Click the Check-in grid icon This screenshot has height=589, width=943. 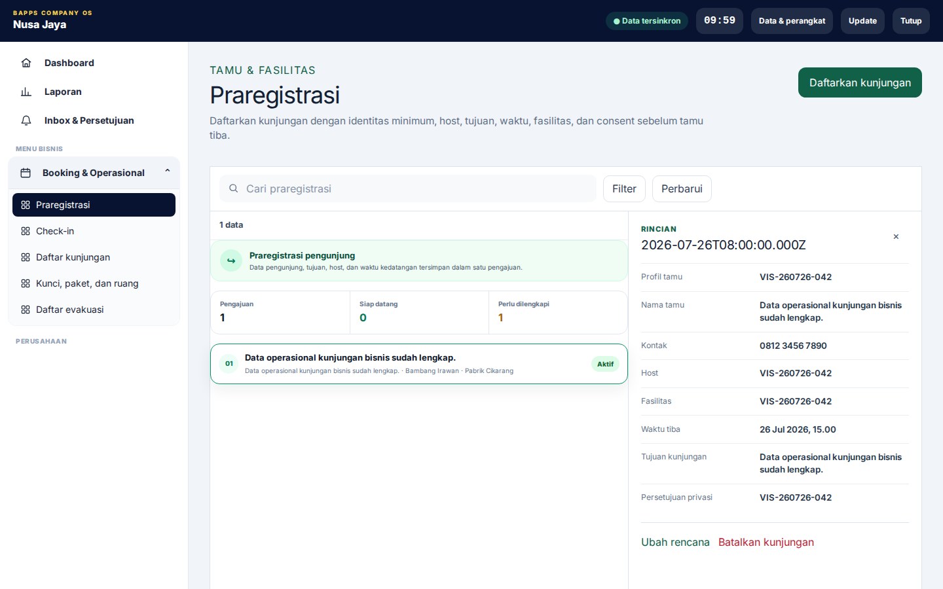[26, 231]
